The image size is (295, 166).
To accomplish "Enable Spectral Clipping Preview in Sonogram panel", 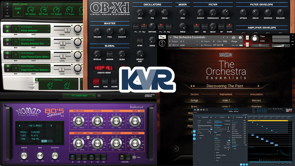I will [211, 129].
